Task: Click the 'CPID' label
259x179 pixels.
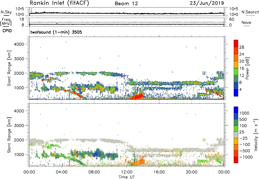Action: [x=7, y=31]
